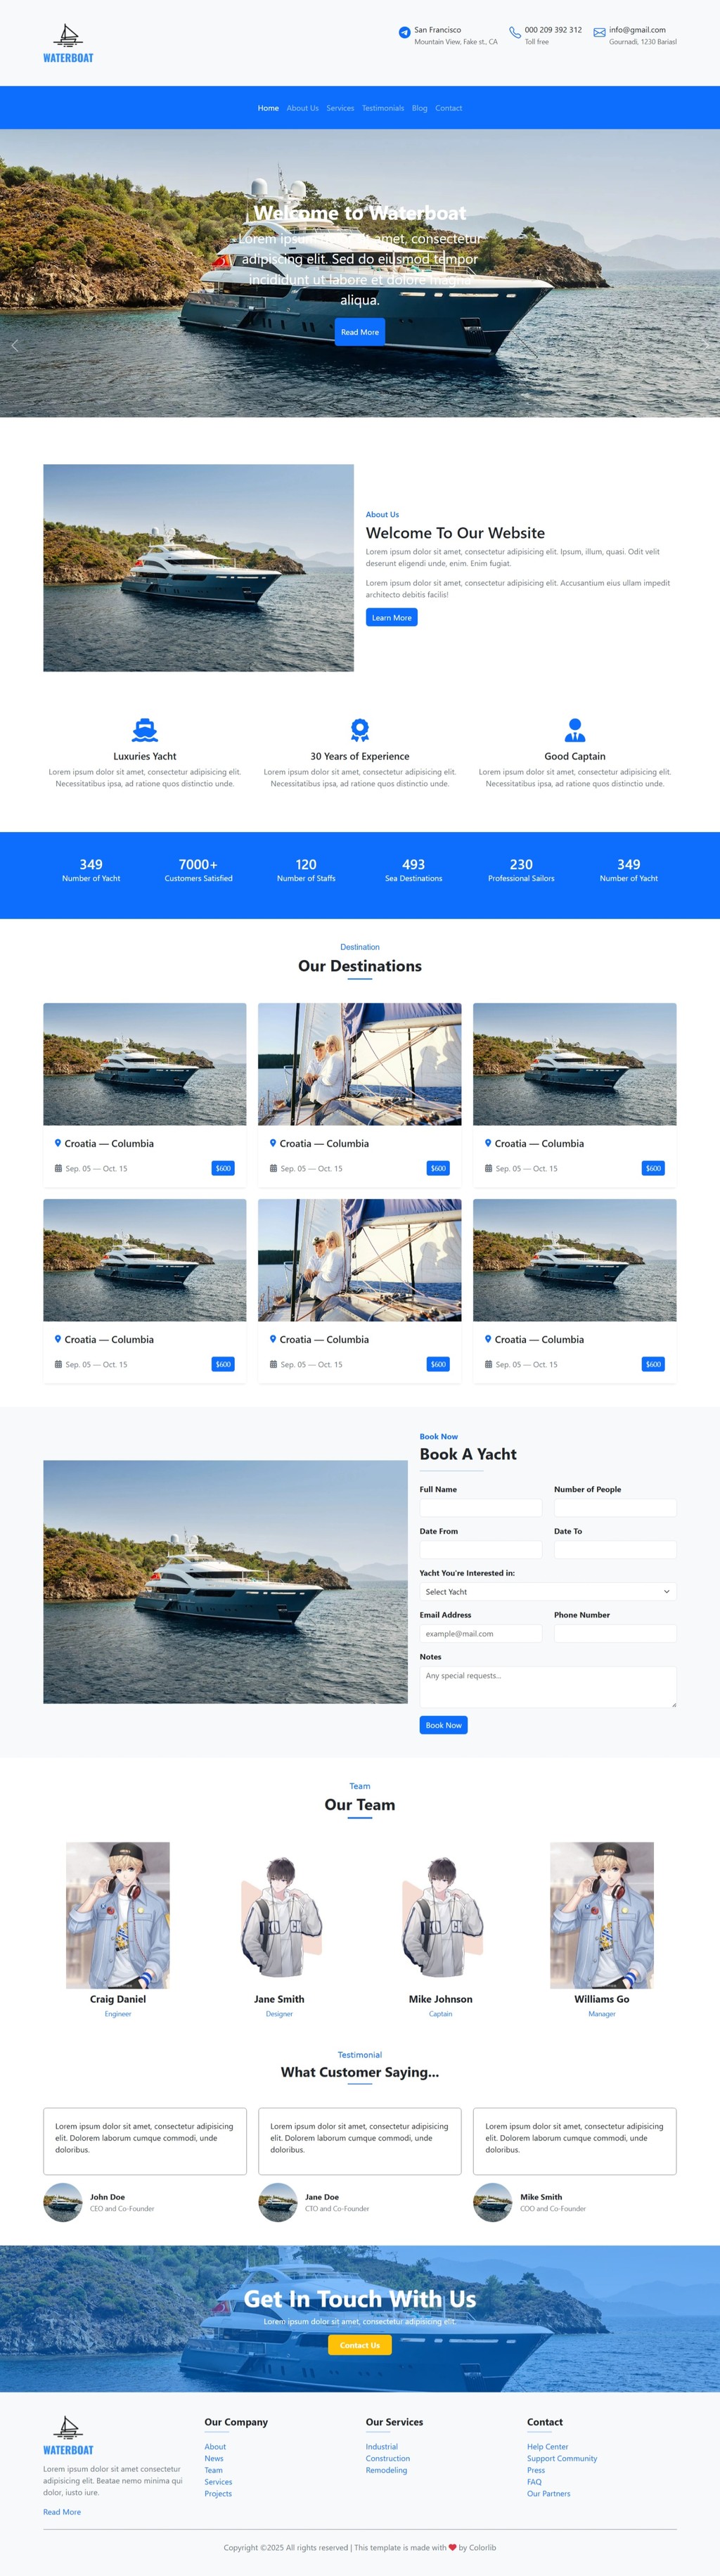This screenshot has height=2576, width=720.
Task: Focus the Email Address field
Action: click(481, 1633)
